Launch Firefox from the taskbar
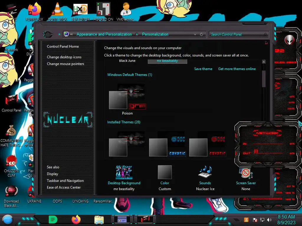The width and height of the screenshot is (302, 226). click(76, 220)
